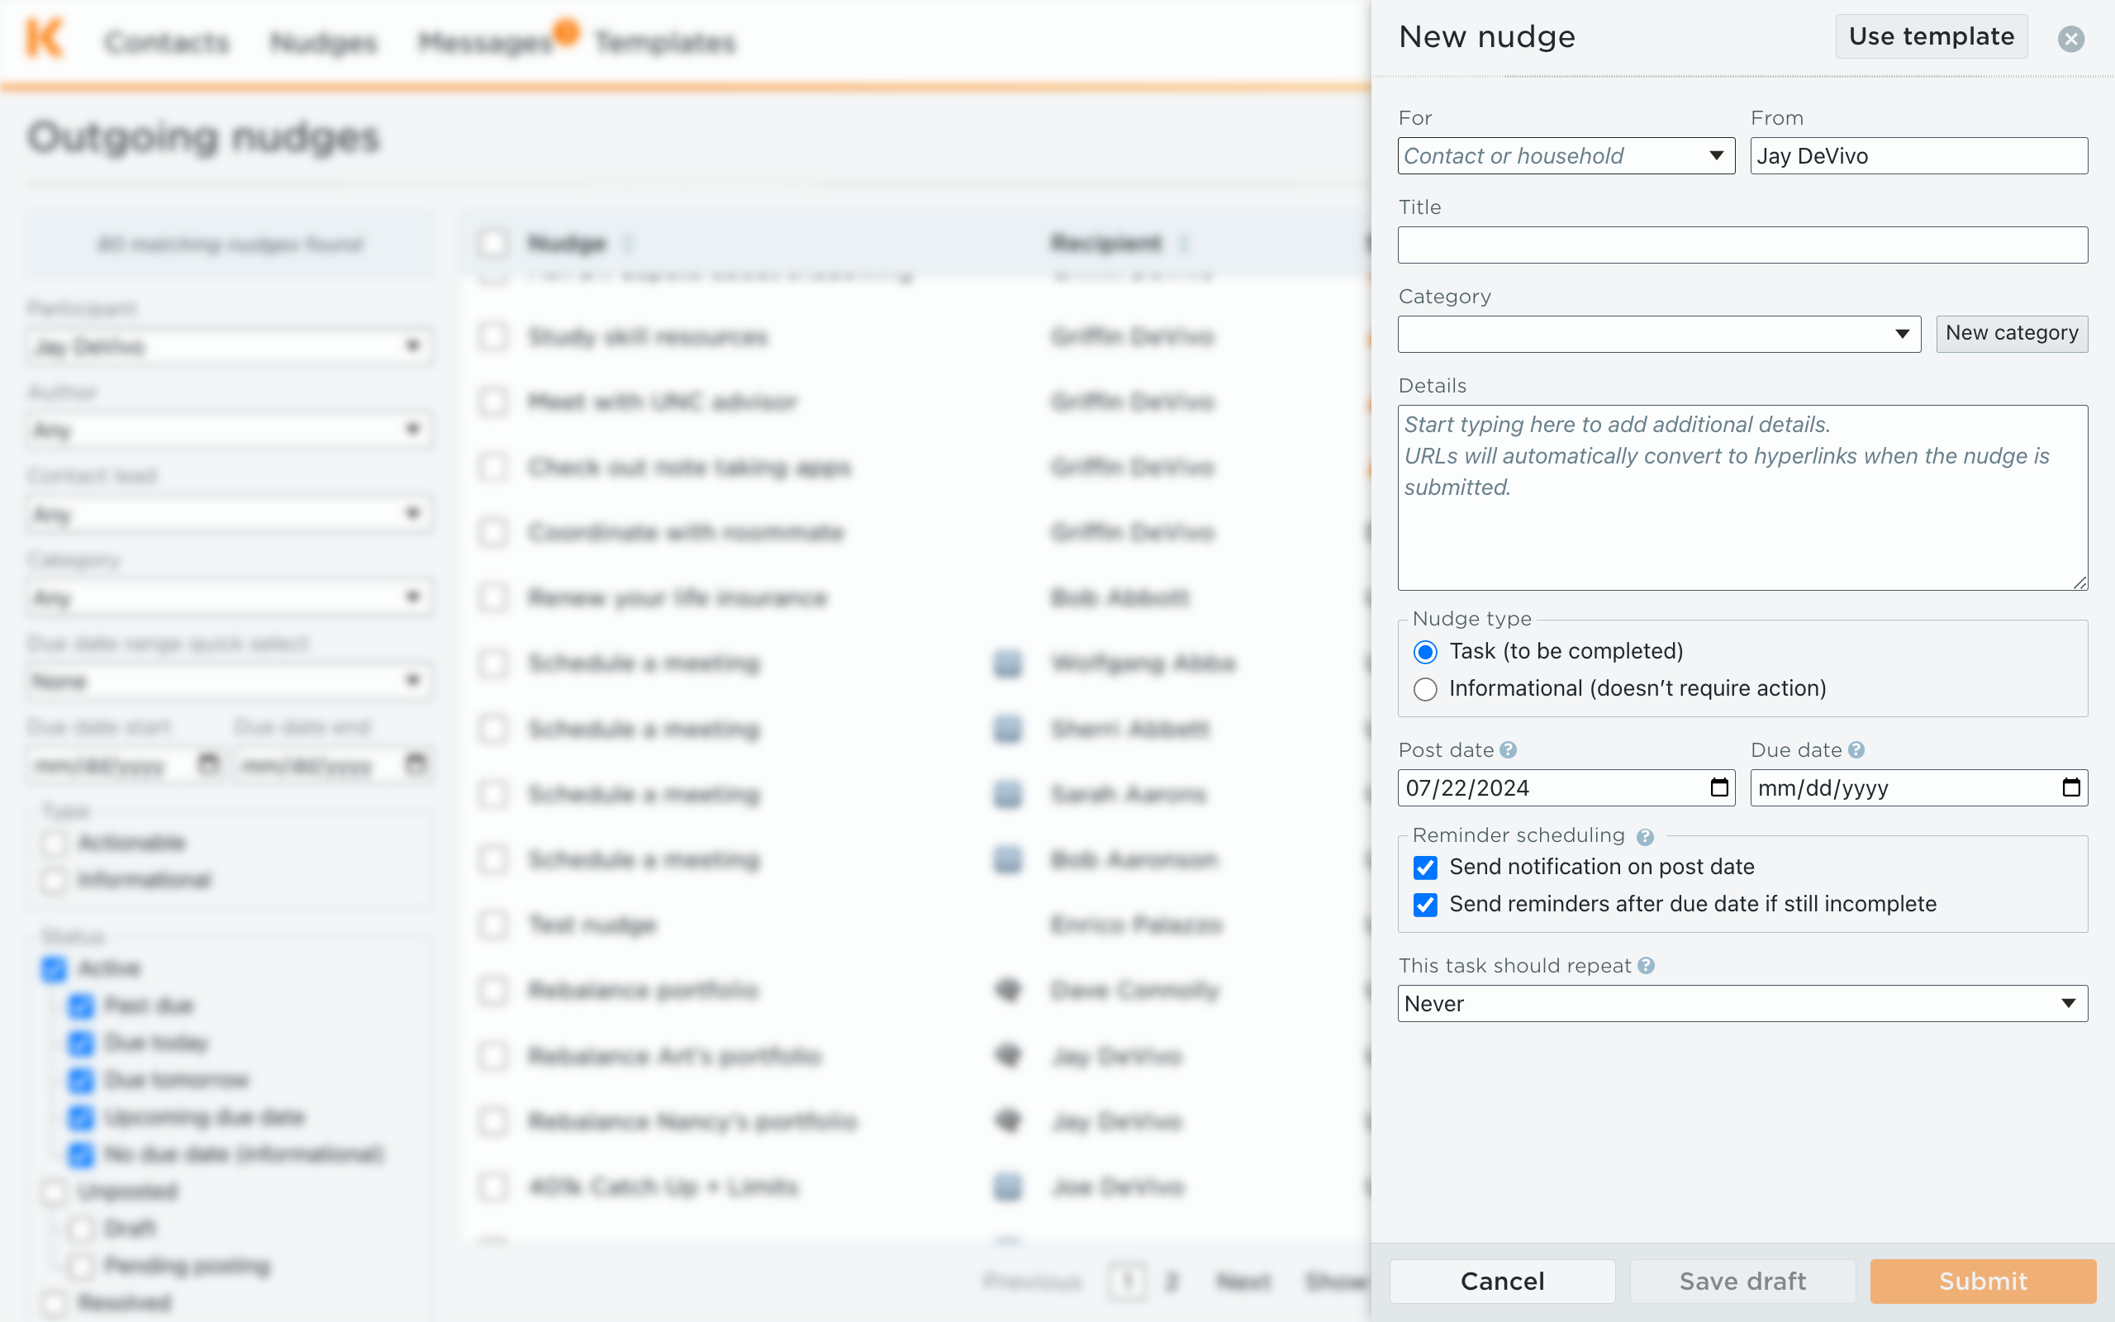The image size is (2115, 1322).
Task: Close the New nudge panel
Action: tap(2070, 39)
